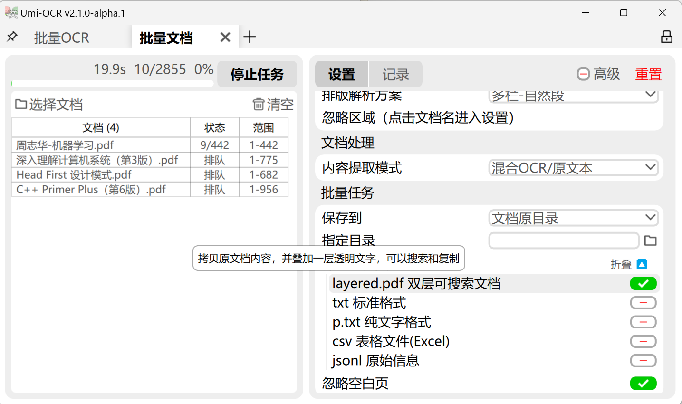
Task: Switch to the 记录 tab
Action: pyautogui.click(x=395, y=74)
